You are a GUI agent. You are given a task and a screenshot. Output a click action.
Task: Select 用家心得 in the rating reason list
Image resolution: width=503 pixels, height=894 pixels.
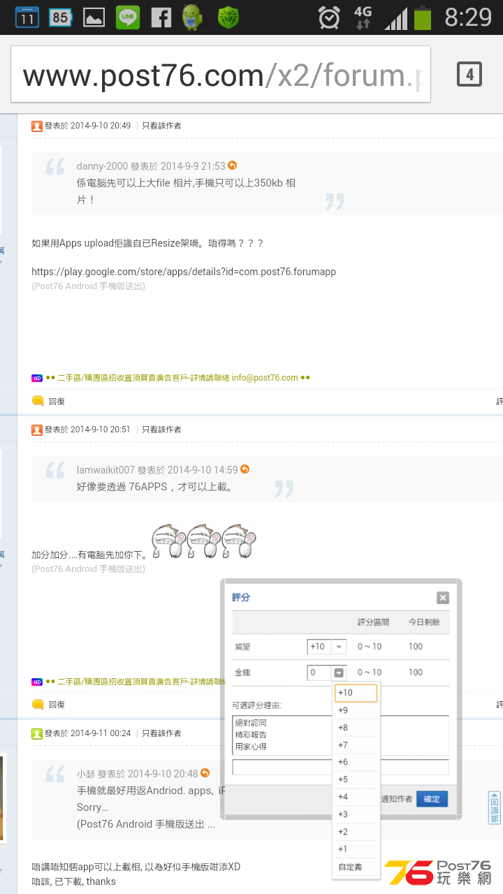click(251, 747)
